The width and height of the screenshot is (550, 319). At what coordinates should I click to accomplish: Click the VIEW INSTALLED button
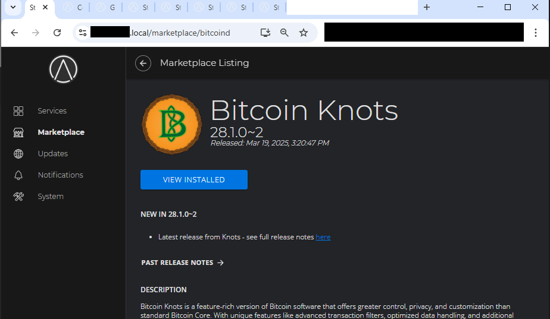(194, 179)
